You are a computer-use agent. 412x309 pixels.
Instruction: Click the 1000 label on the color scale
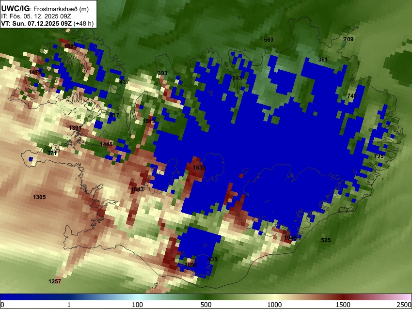[274, 305]
